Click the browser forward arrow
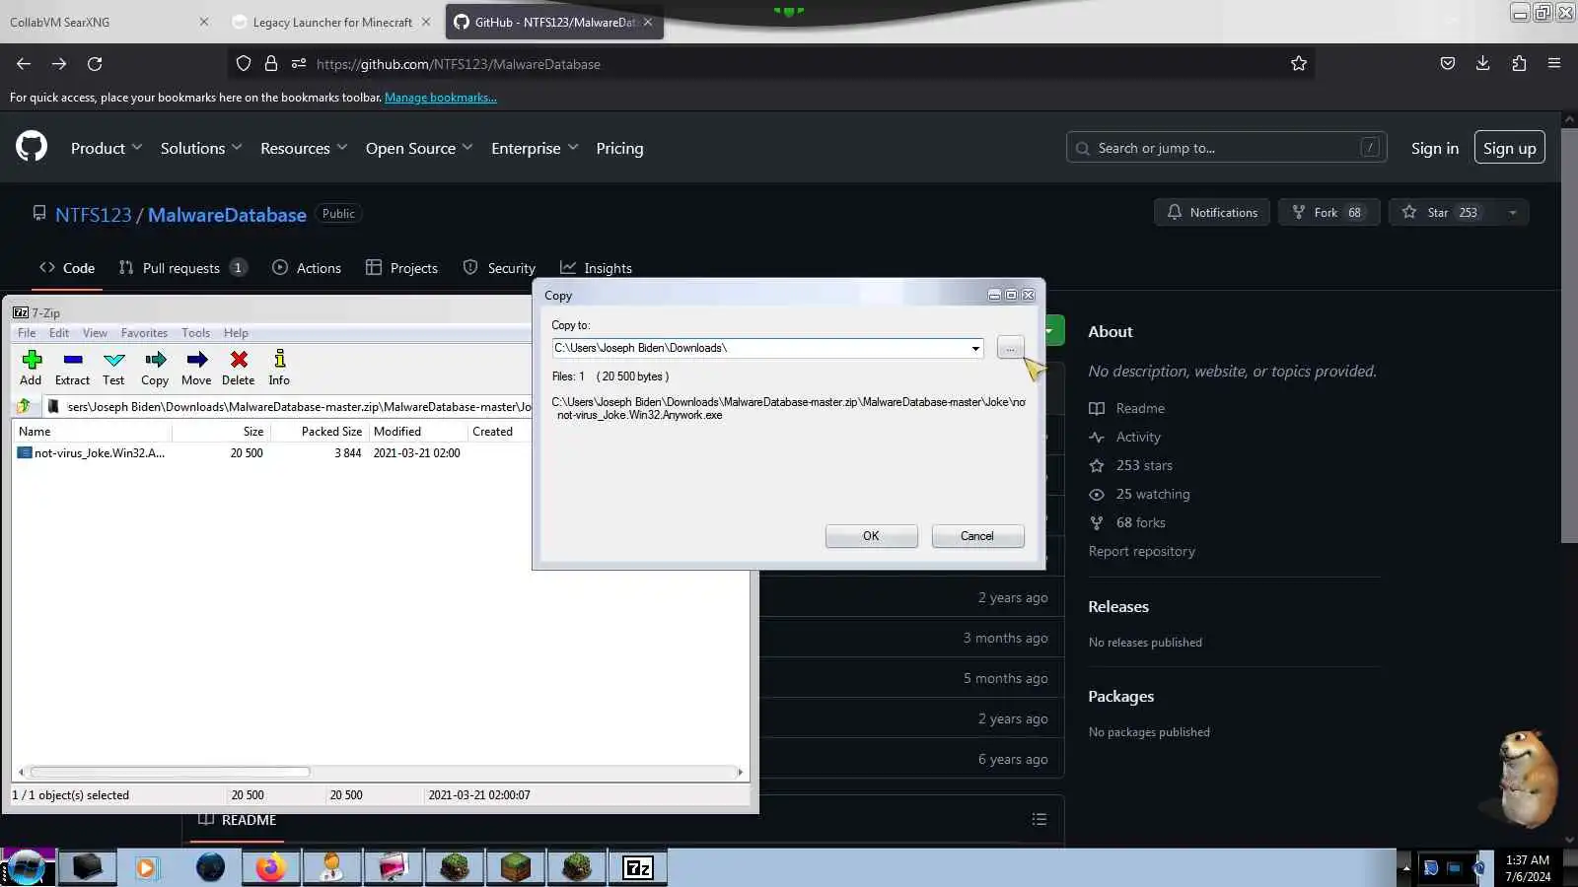1578x887 pixels. 59,64
